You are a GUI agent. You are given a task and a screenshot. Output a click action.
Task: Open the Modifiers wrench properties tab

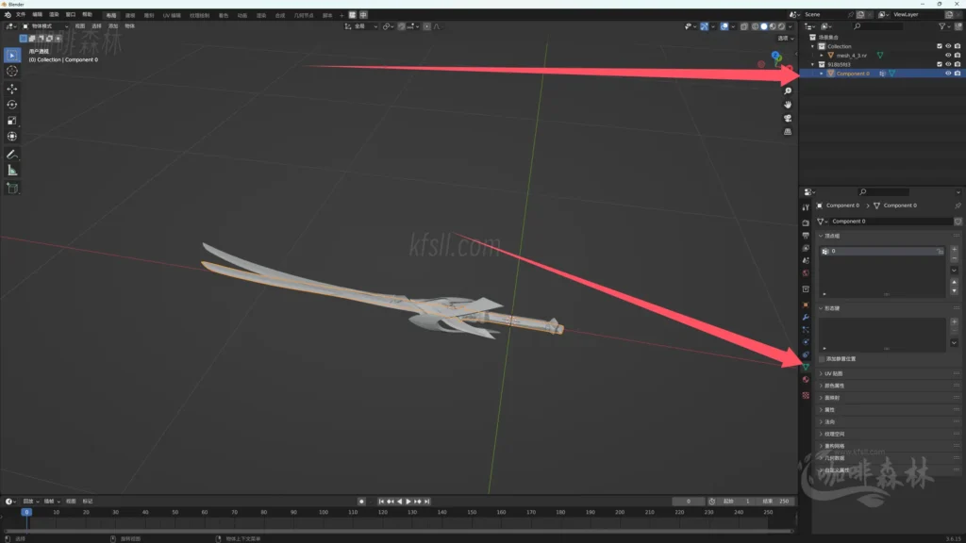(x=806, y=317)
